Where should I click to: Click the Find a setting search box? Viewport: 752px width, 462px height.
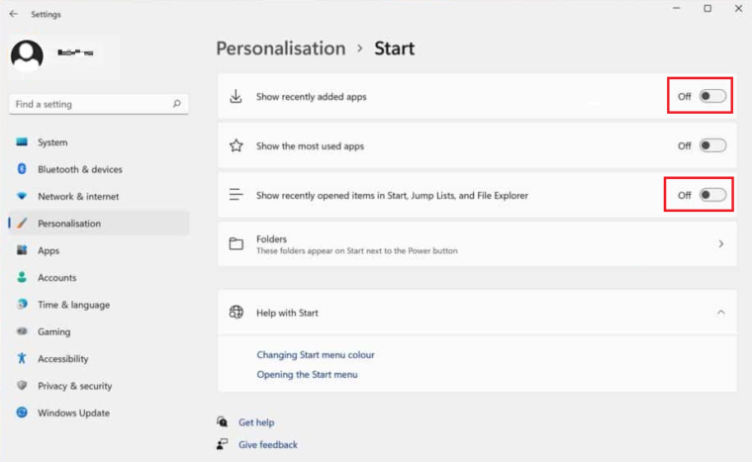(x=89, y=104)
